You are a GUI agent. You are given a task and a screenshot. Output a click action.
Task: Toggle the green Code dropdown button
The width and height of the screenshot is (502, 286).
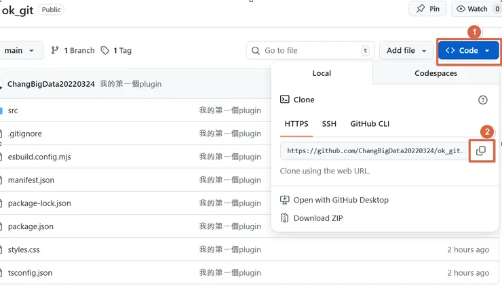pos(468,50)
